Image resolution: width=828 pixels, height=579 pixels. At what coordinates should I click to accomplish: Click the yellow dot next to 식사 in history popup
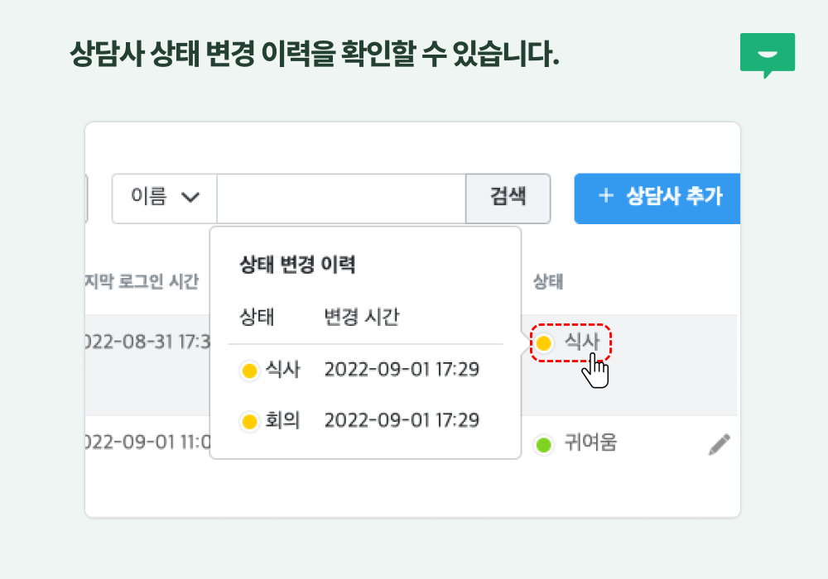coord(249,371)
